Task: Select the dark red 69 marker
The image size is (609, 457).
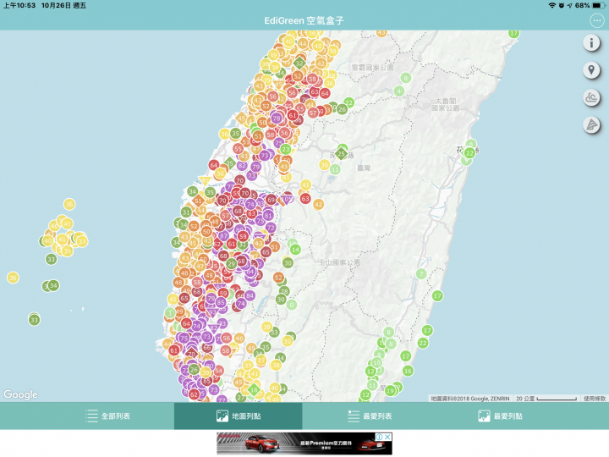Action: (x=272, y=200)
